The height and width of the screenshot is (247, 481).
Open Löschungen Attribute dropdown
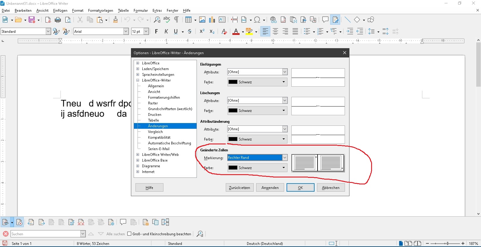point(285,100)
